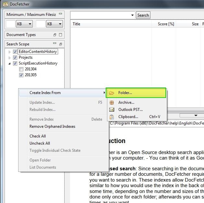Uncheck the ScriptExecutionHistory checkbox

pos(15,63)
